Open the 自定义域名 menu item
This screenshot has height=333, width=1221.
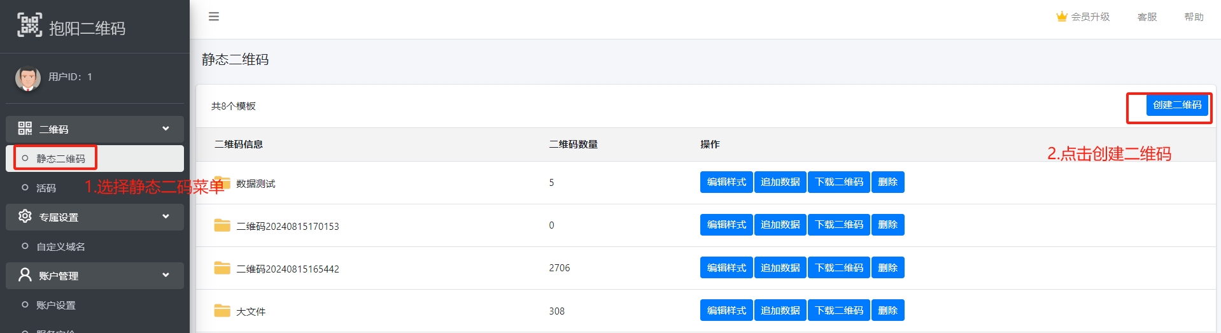tap(60, 246)
